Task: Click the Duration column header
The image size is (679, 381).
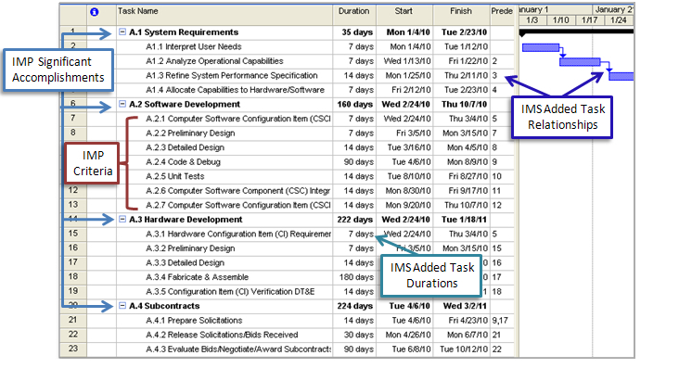Action: (354, 13)
